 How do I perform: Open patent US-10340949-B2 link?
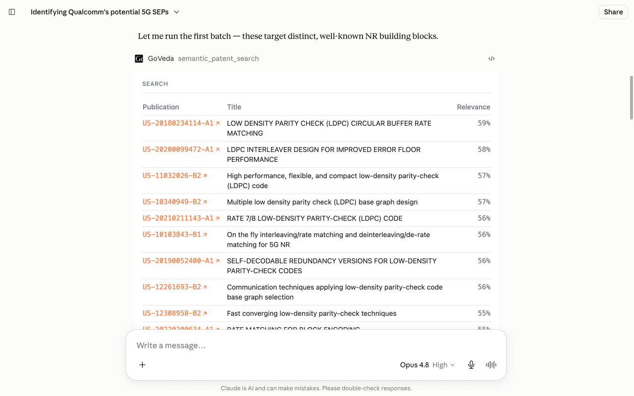pyautogui.click(x=172, y=202)
